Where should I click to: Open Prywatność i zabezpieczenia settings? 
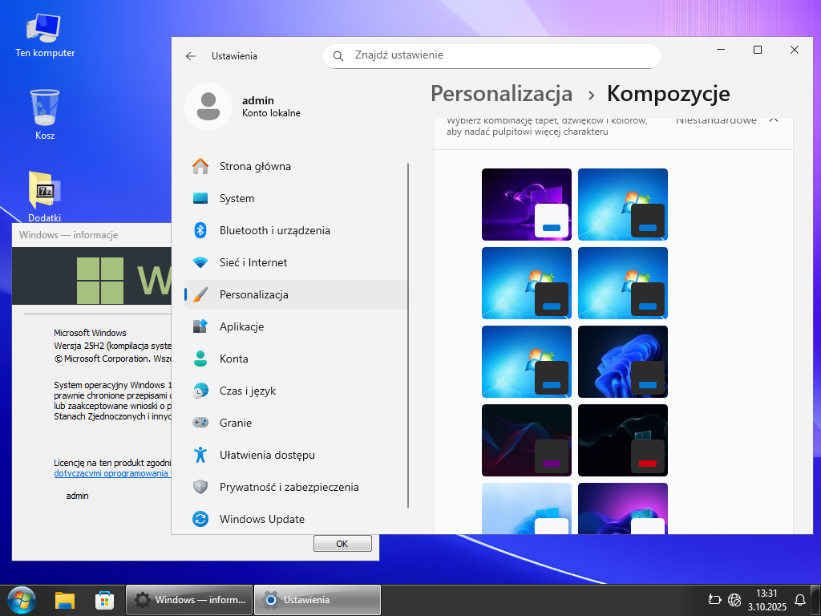coord(289,487)
